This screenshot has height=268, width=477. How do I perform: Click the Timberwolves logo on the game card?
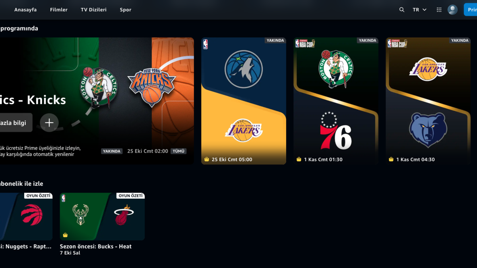coord(243,69)
